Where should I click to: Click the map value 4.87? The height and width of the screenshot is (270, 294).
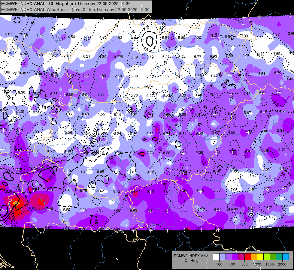[x=276, y=34]
